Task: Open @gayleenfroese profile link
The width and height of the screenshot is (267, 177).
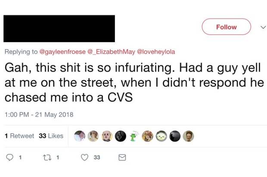Action: (62, 52)
